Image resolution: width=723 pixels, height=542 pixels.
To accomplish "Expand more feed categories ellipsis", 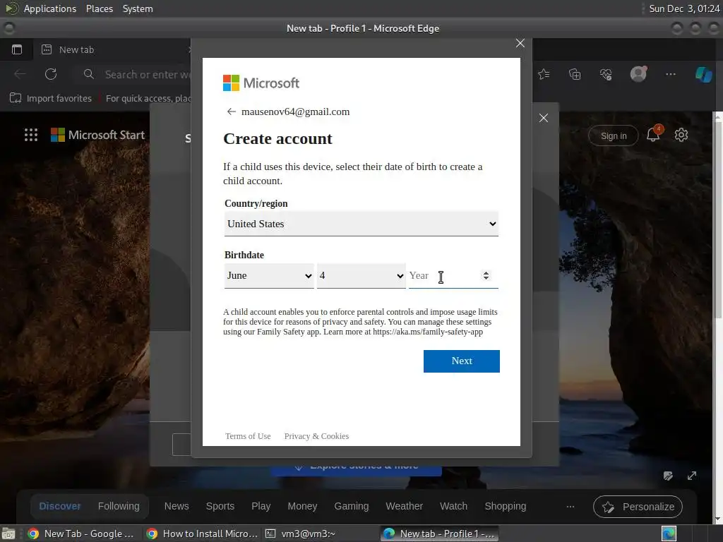I will 570,507.
